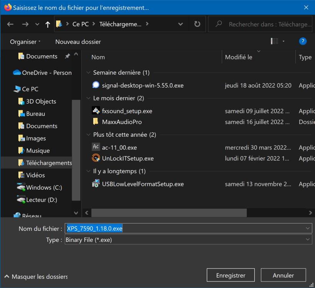315x288 pixels.
Task: Click the horizontal scrollbar in file list
Action: 169,213
